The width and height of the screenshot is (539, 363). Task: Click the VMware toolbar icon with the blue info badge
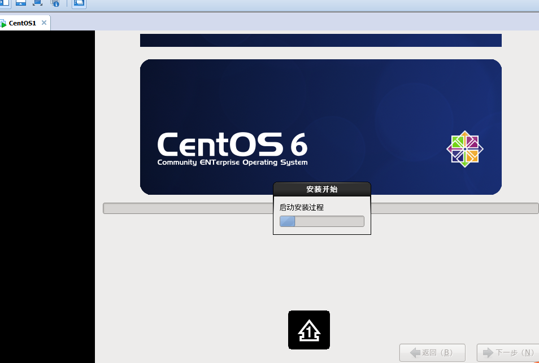55,3
